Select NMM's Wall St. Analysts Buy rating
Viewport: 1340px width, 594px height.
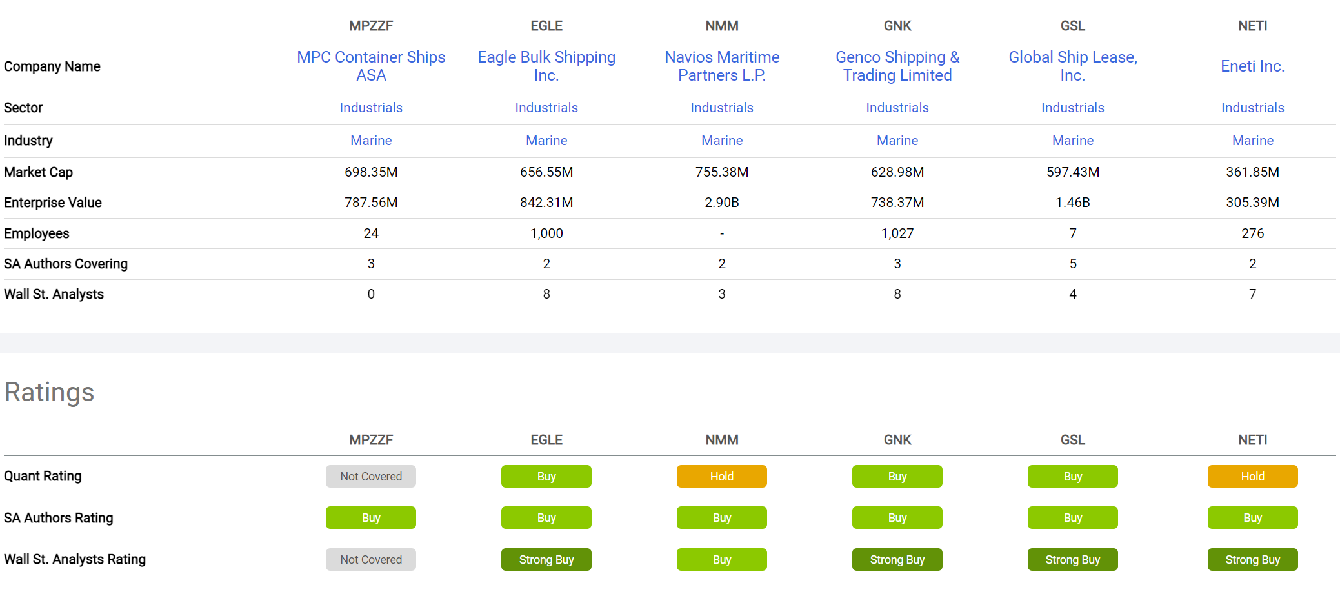point(722,560)
